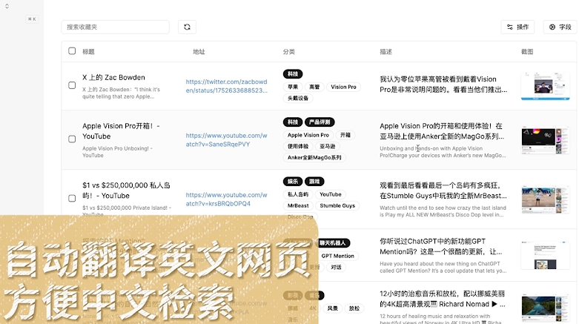
Task: Click the YouTube tag in island row
Action: pos(331,194)
